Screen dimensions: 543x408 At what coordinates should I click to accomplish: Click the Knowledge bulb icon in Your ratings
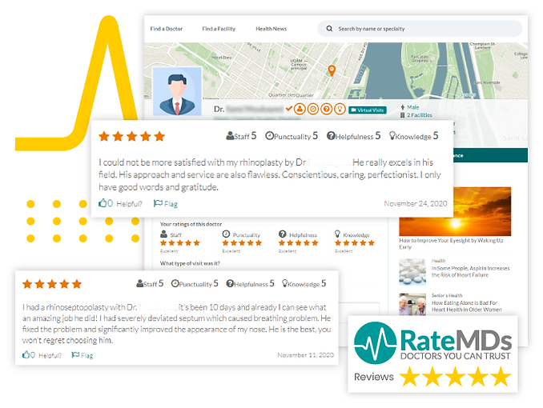pos(337,234)
